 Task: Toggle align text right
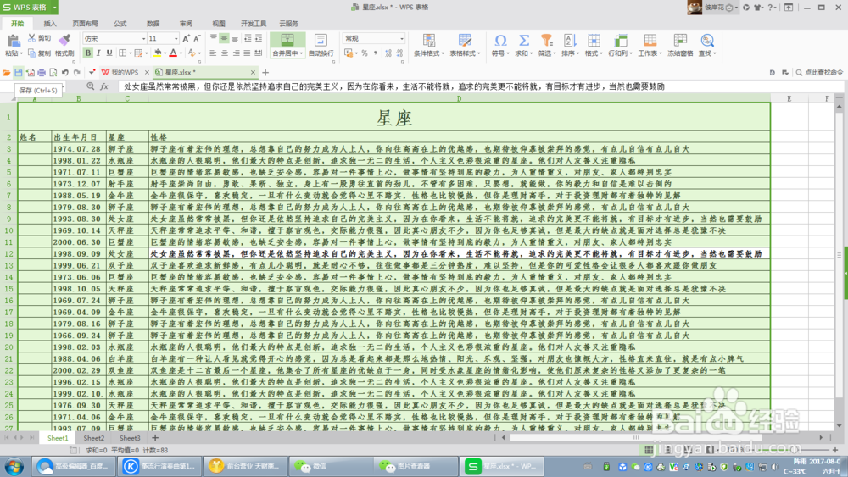pyautogui.click(x=236, y=53)
